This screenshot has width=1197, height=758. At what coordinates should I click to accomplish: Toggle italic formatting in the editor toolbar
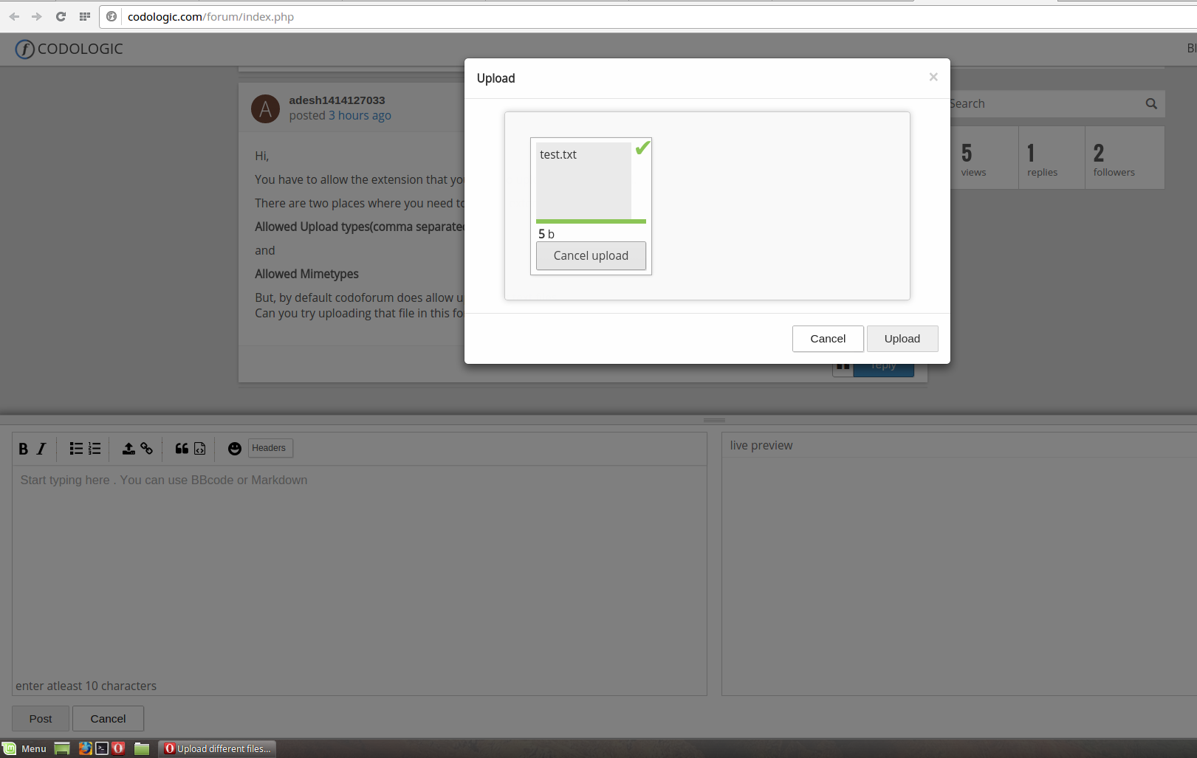click(x=41, y=449)
